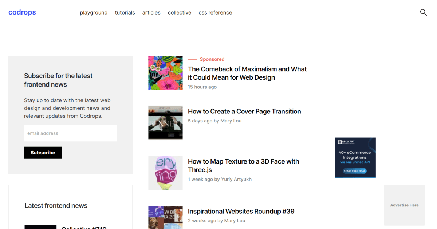
Task: Open the playground section
Action: pyautogui.click(x=94, y=12)
